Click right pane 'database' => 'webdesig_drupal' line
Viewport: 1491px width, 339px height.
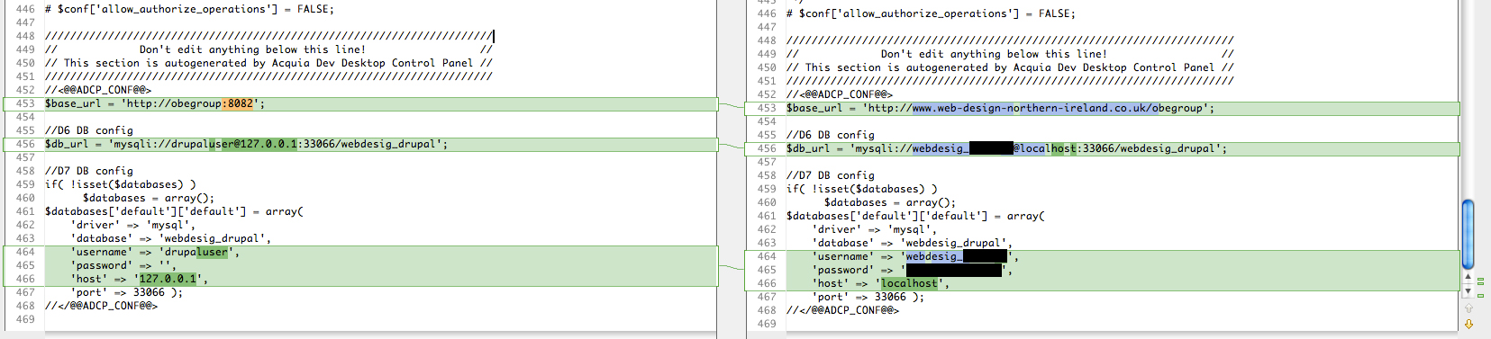[913, 243]
